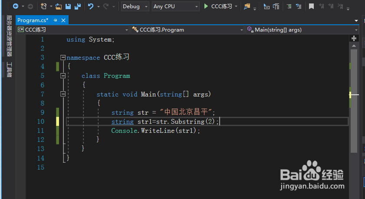The width and height of the screenshot is (365, 199).
Task: Uncomment the selected lines icon
Action: tap(299, 6)
